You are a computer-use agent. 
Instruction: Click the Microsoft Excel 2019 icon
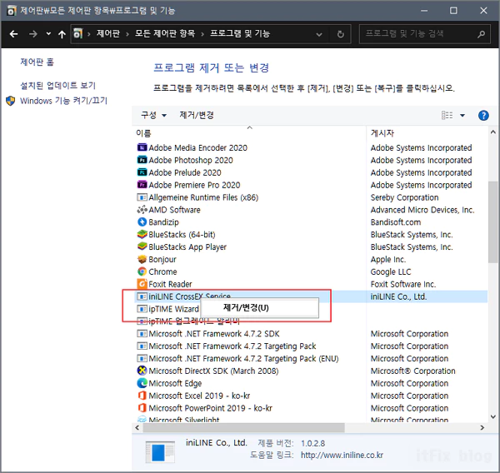142,396
